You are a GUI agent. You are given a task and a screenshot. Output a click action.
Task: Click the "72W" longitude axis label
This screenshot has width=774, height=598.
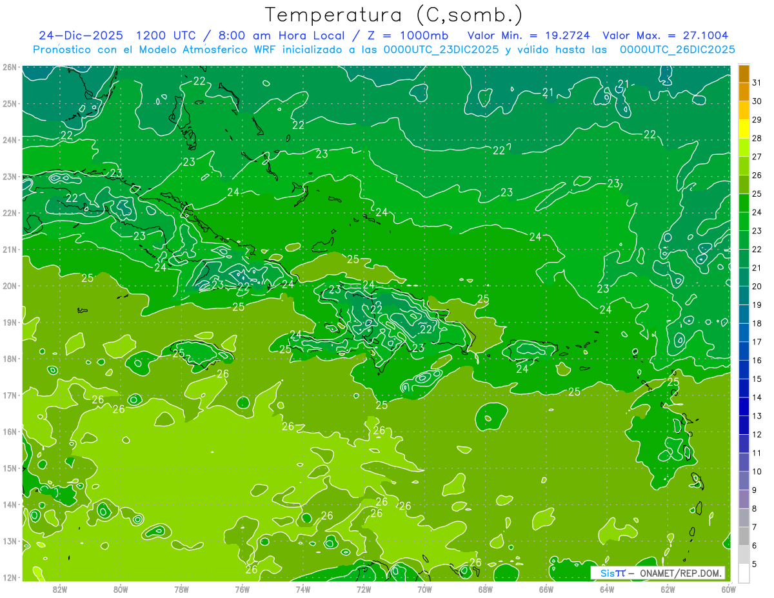[364, 589]
